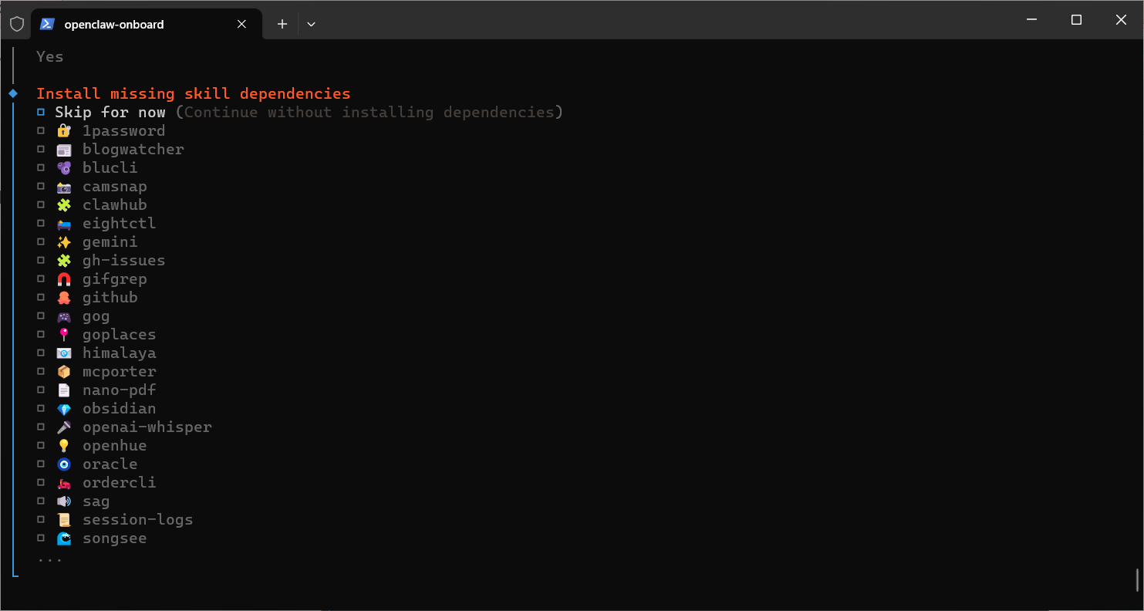
Task: Click the light bulb icon beside openhue
Action: coord(64,446)
